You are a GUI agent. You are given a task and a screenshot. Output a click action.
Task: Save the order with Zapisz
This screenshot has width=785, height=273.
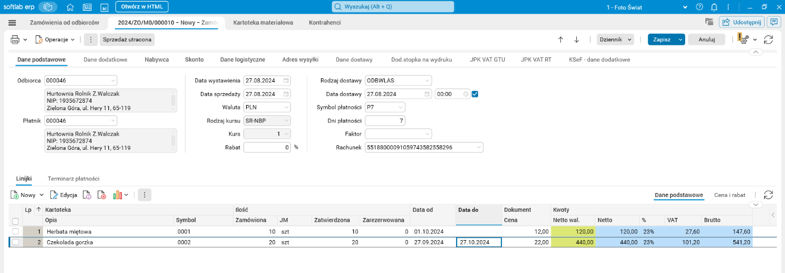click(662, 40)
